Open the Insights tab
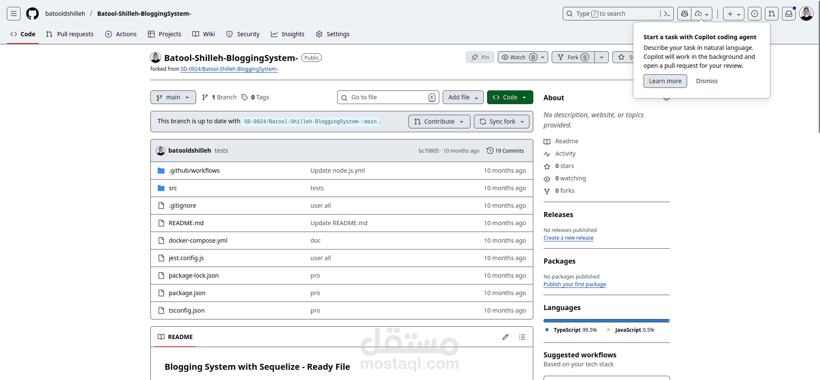The height and width of the screenshot is (380, 820). [x=288, y=34]
